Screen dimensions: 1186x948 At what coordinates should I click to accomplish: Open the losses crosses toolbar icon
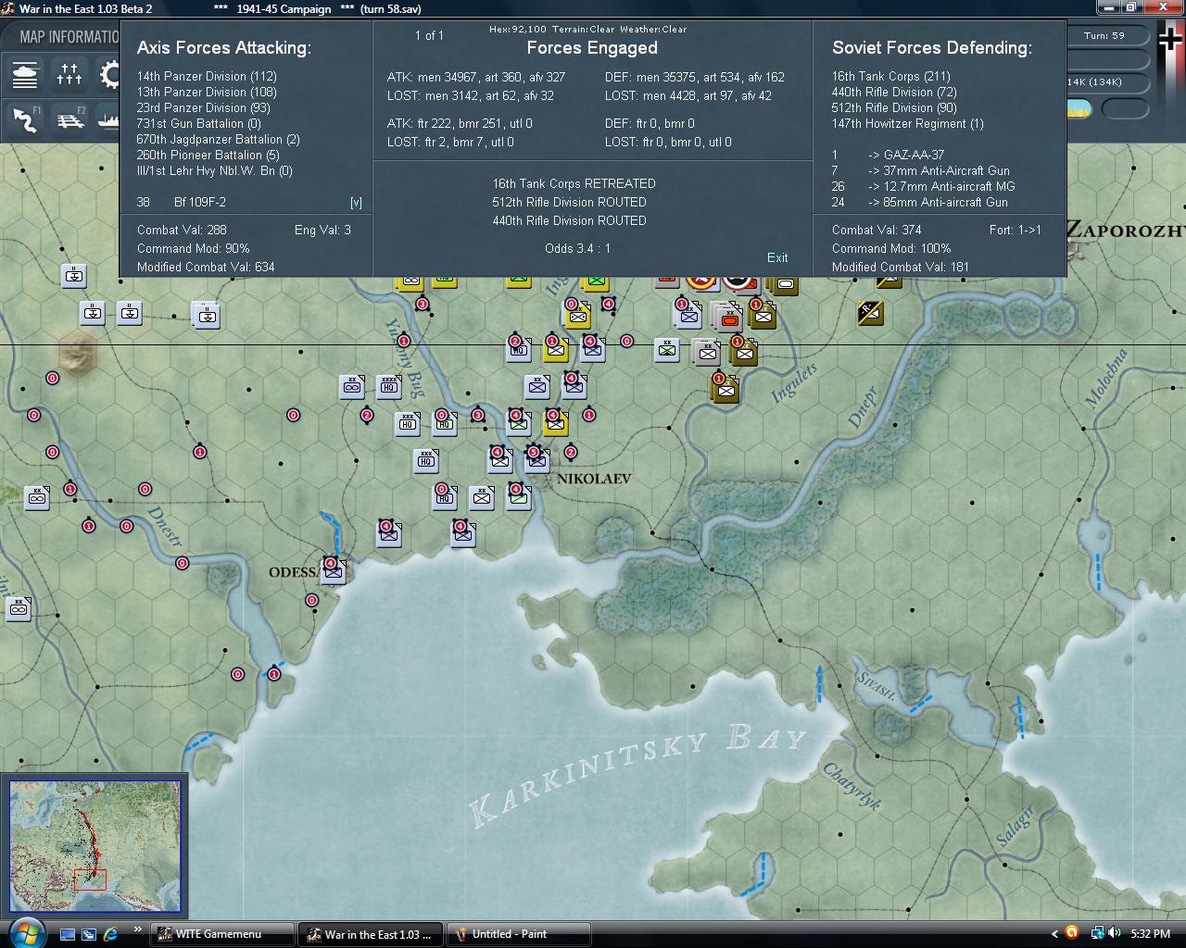[69, 74]
